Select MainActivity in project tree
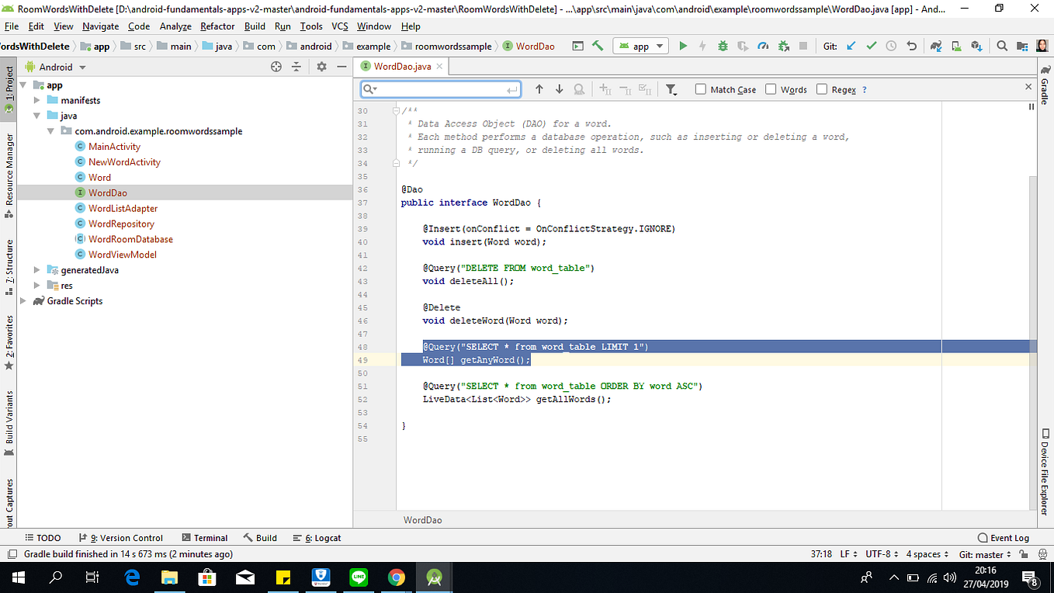Viewport: 1054px width, 593px height. (x=114, y=147)
